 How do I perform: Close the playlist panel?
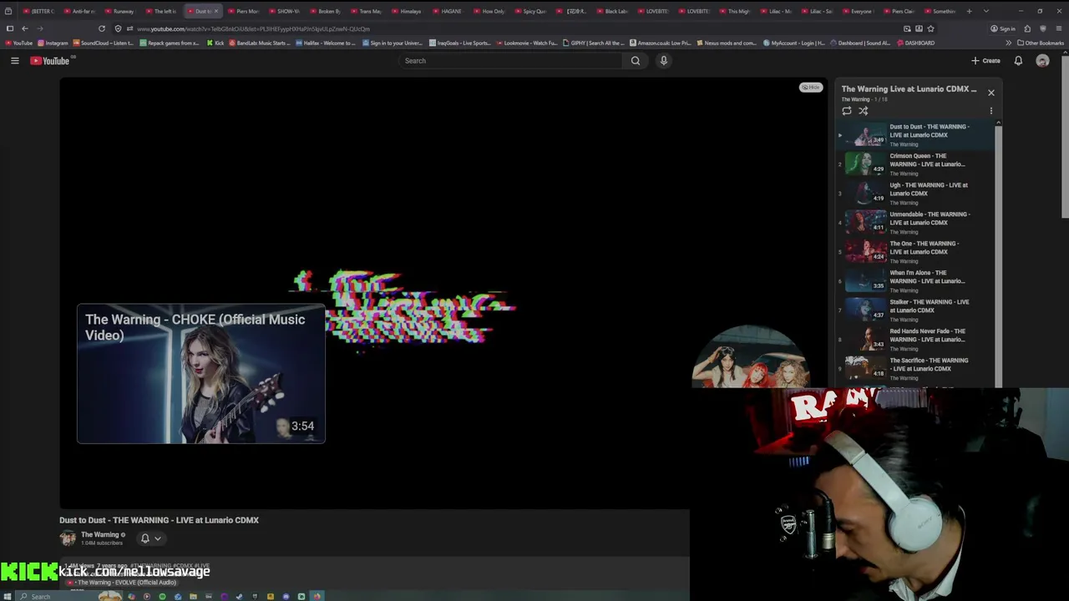[x=991, y=93]
